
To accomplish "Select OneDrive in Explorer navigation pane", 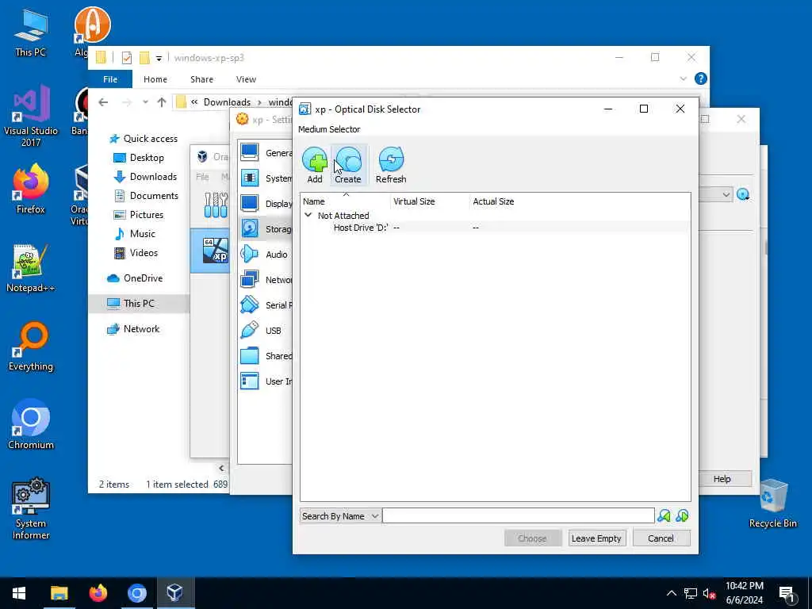I will click(135, 278).
